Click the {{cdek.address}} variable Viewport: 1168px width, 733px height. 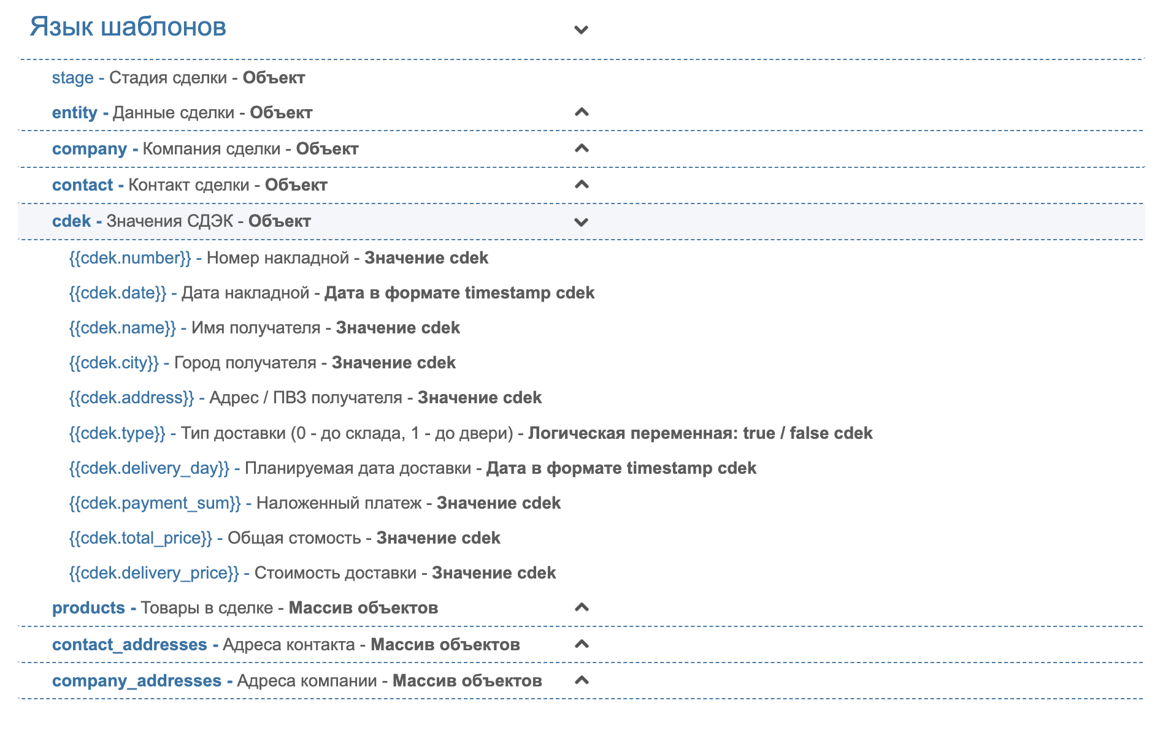pos(131,398)
